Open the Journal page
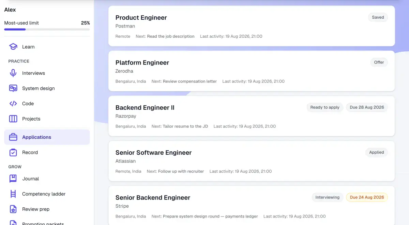This screenshot has width=409, height=225. tap(47, 179)
